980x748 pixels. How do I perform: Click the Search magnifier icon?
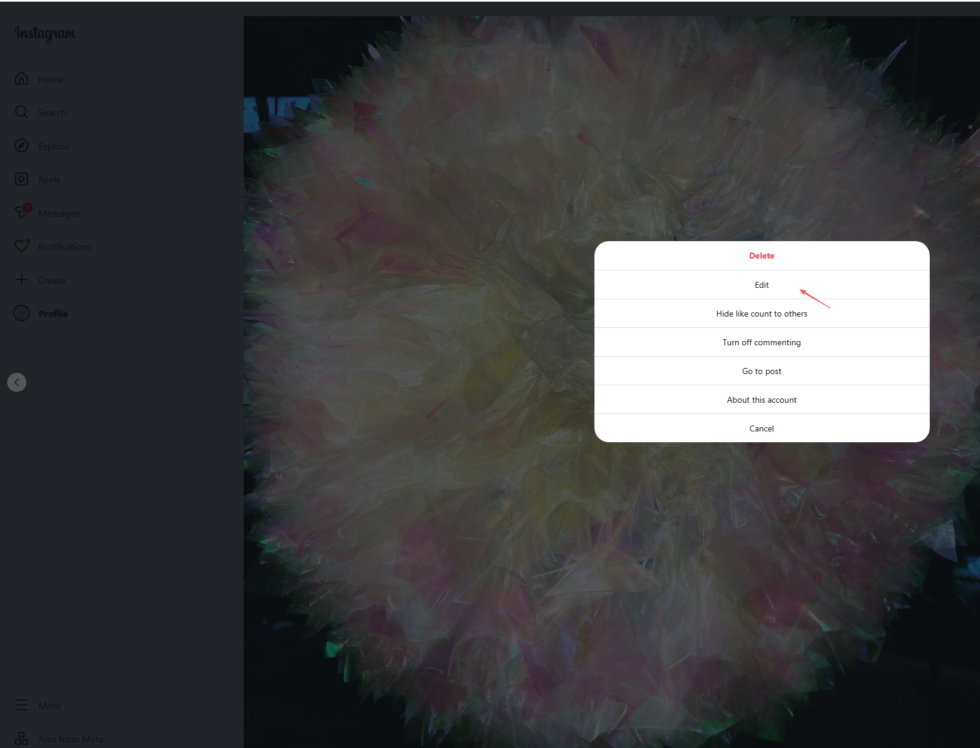pos(22,112)
